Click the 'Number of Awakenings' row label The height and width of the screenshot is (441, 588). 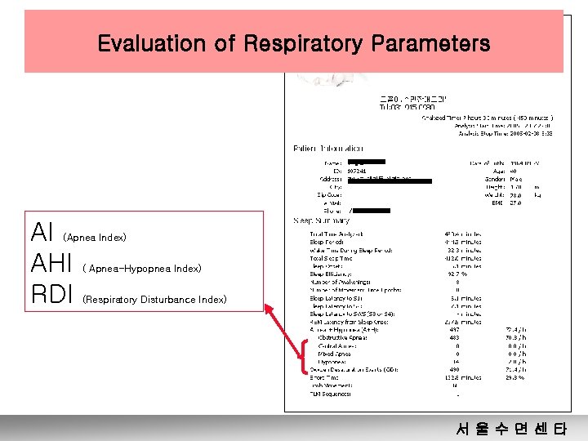340,282
